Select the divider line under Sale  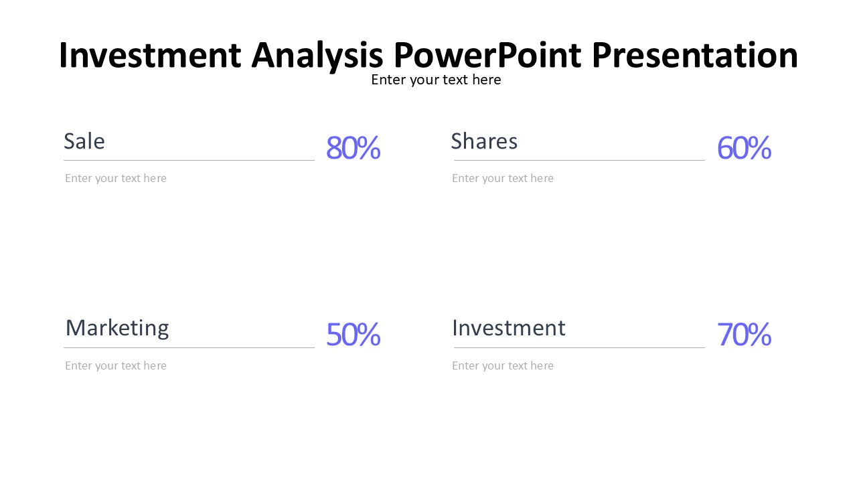[189, 161]
